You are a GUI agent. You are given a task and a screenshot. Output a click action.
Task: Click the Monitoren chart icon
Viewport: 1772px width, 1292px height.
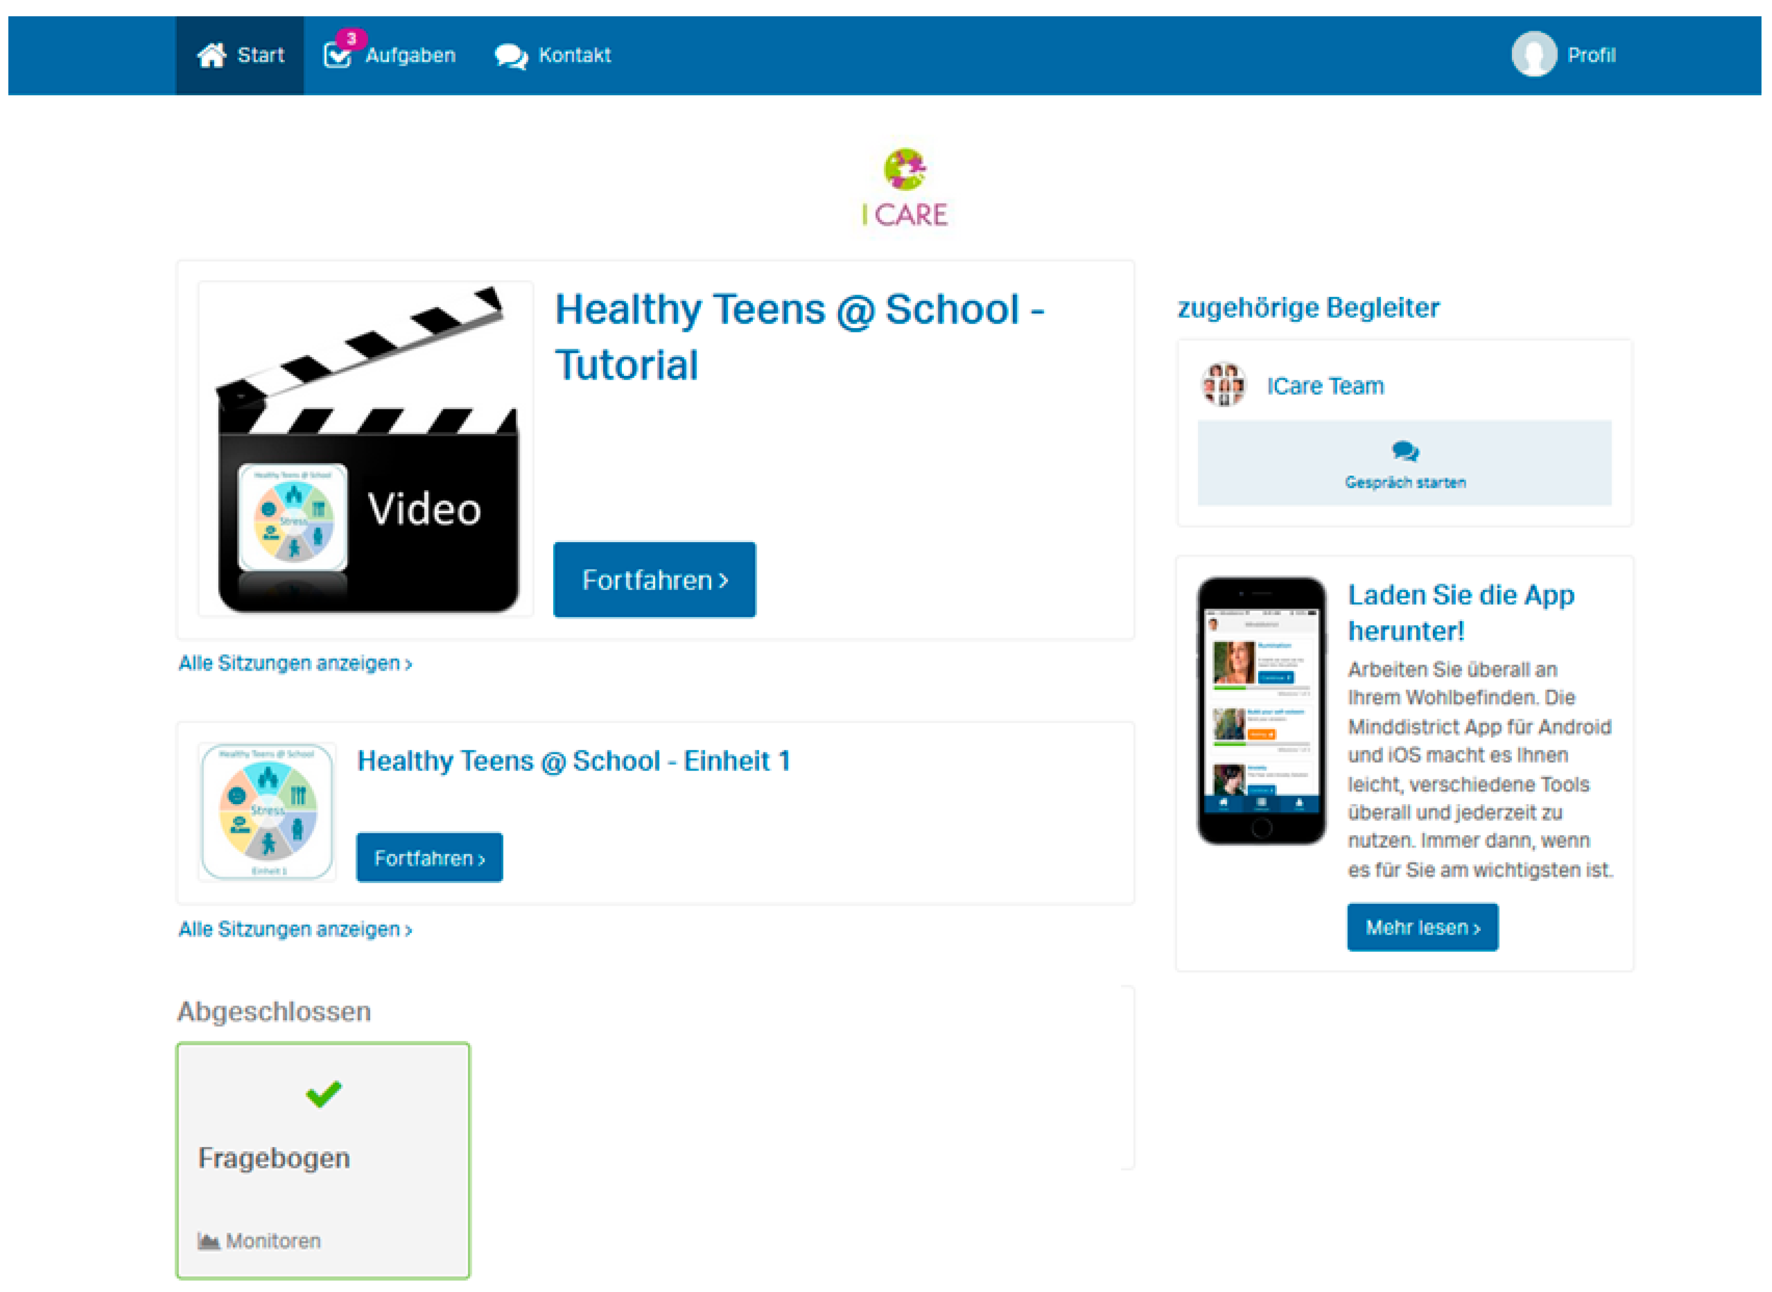[208, 1240]
